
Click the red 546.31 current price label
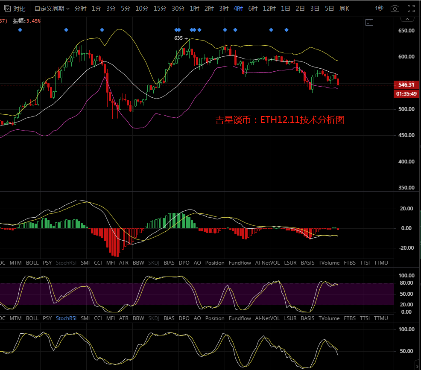click(x=406, y=85)
